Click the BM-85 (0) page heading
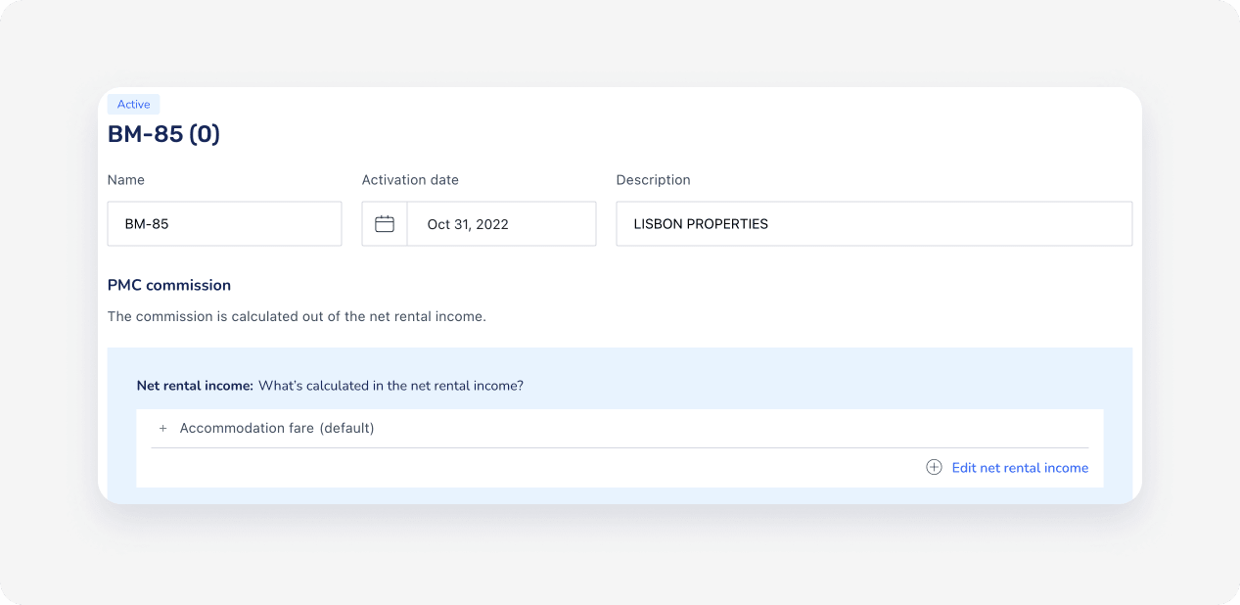The width and height of the screenshot is (1240, 605). (163, 134)
